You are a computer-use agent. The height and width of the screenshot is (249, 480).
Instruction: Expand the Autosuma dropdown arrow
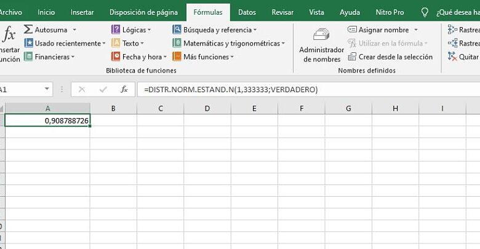point(74,30)
